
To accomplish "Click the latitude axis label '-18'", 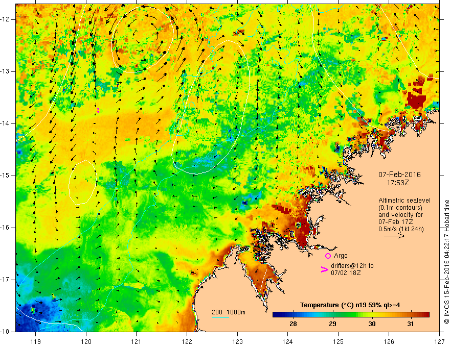I will (5, 332).
